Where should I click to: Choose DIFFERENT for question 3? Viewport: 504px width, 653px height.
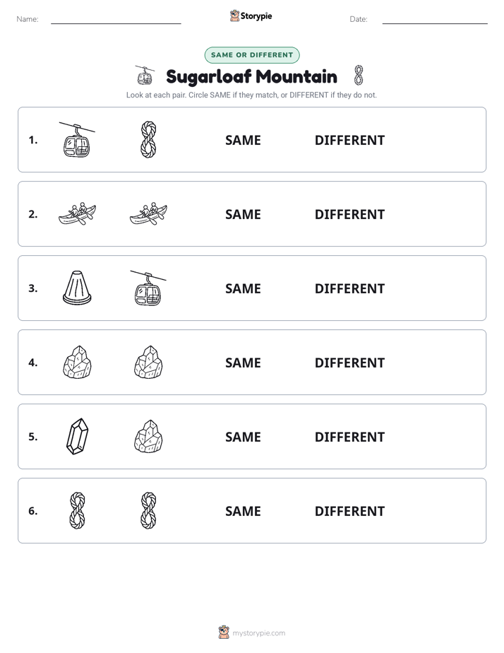pyautogui.click(x=349, y=288)
